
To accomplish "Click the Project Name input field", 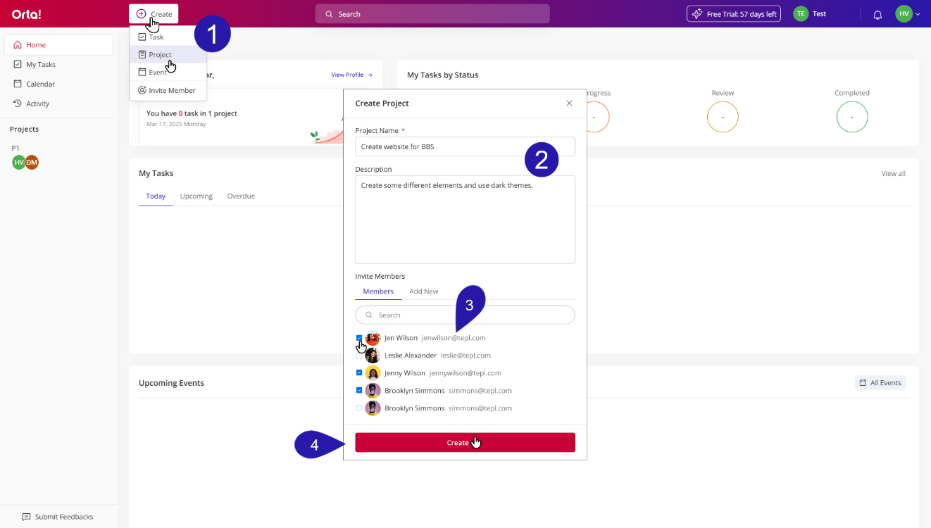I will pos(465,146).
